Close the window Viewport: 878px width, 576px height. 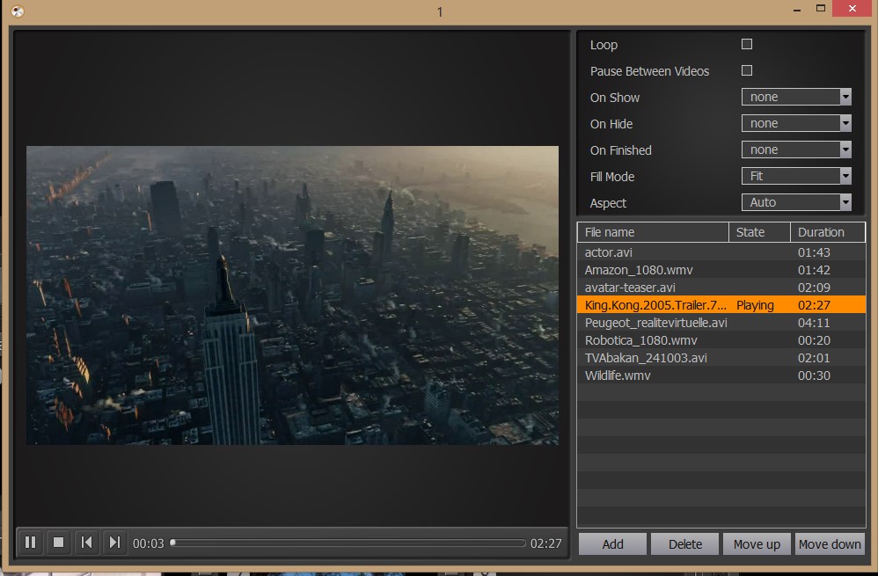coord(852,9)
